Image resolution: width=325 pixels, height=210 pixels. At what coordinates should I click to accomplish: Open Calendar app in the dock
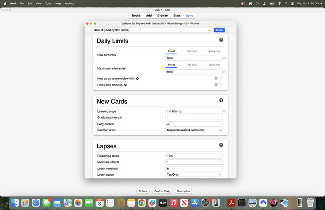tap(99, 203)
